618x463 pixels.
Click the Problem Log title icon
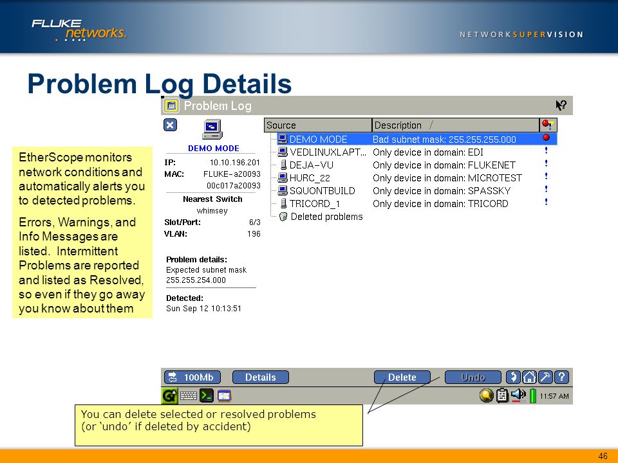click(x=171, y=105)
